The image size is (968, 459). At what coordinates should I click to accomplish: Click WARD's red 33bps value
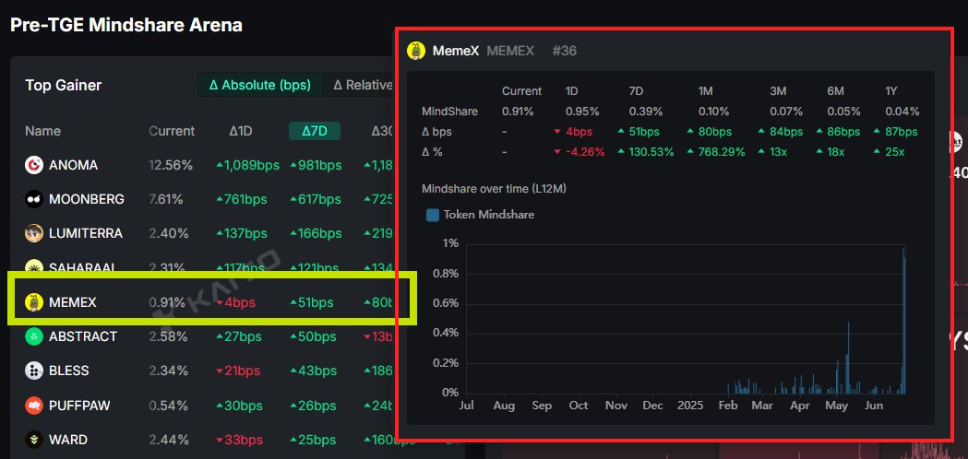coord(239,440)
